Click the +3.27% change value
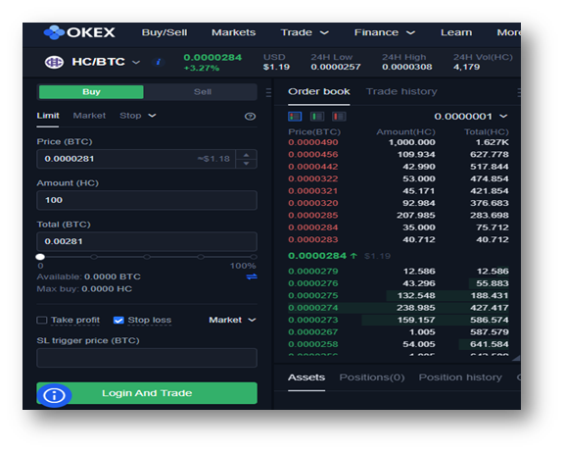563x452 pixels. (x=202, y=69)
